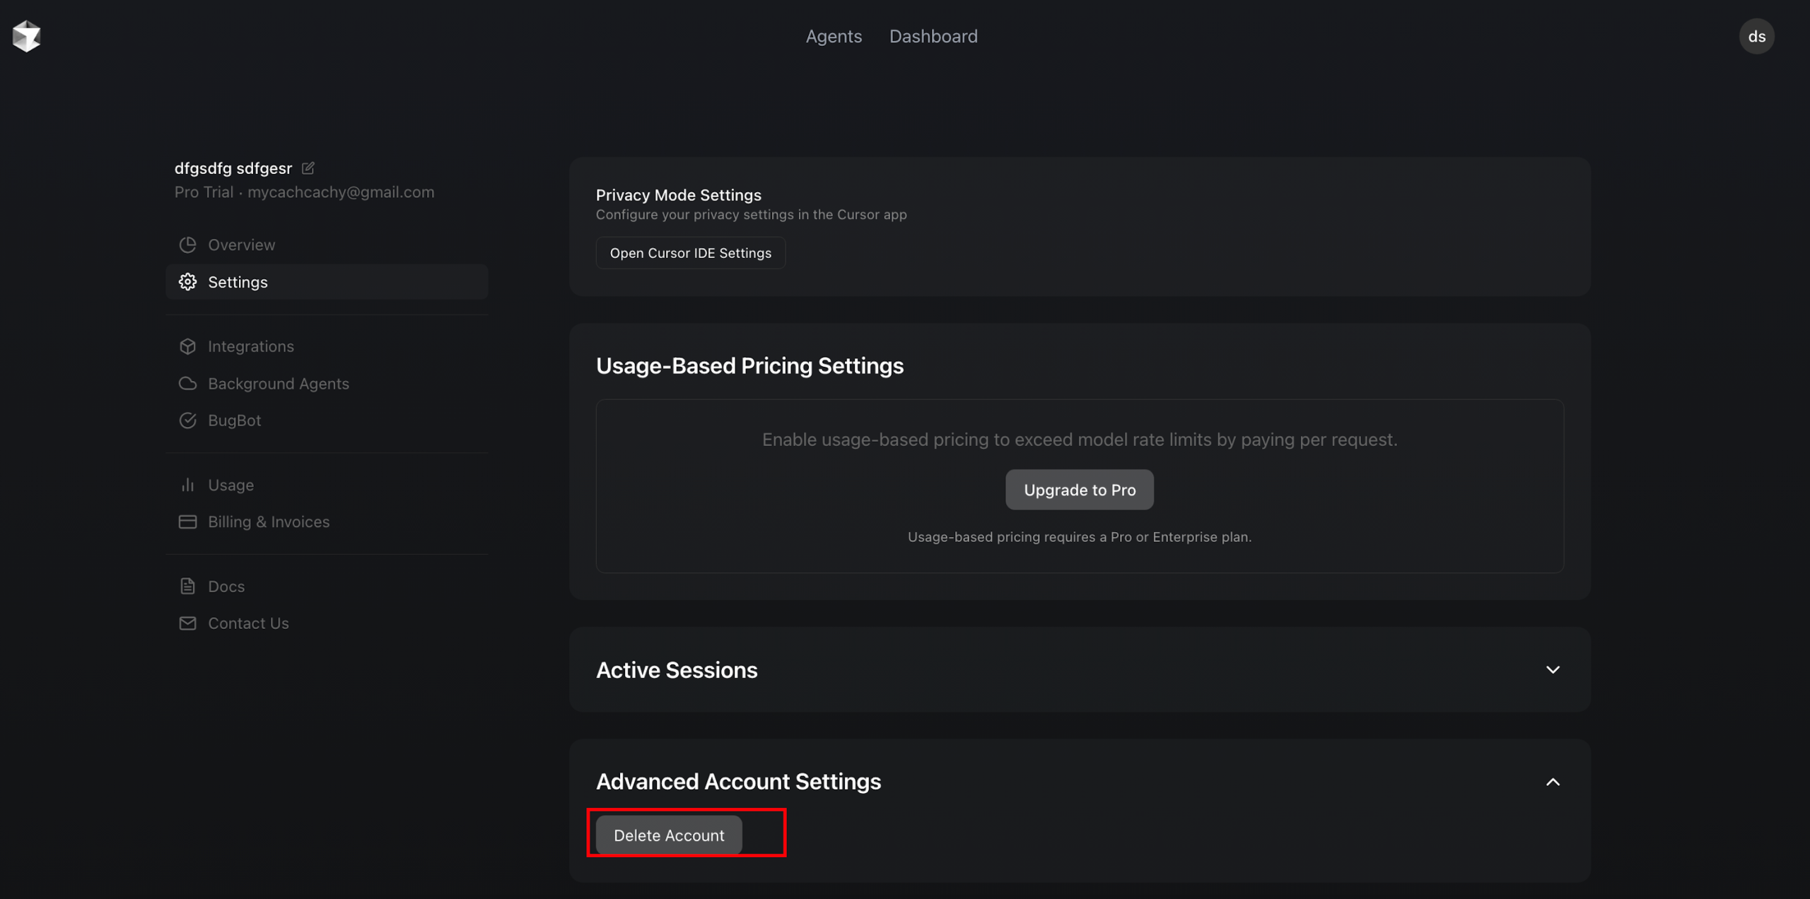Click the edit name pencil icon
This screenshot has height=899, width=1810.
tap(308, 168)
